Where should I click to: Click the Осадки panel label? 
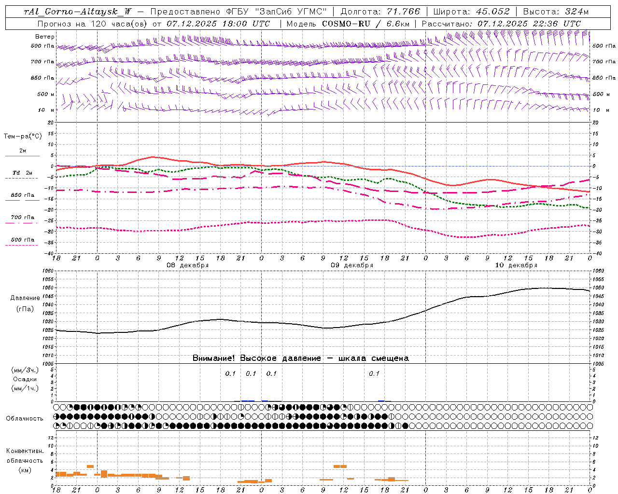[25, 379]
